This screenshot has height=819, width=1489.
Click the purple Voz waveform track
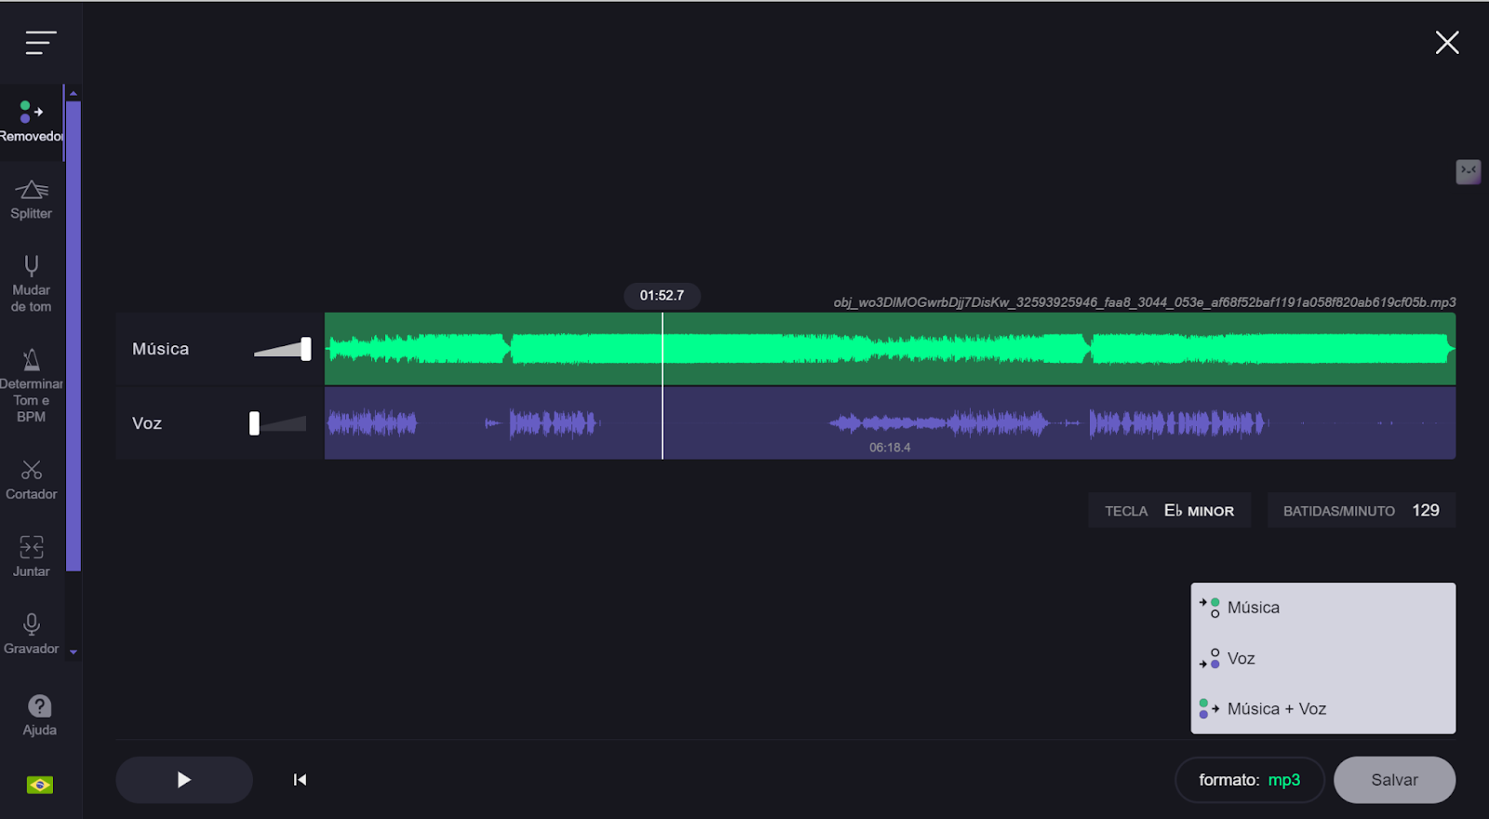pyautogui.click(x=890, y=423)
